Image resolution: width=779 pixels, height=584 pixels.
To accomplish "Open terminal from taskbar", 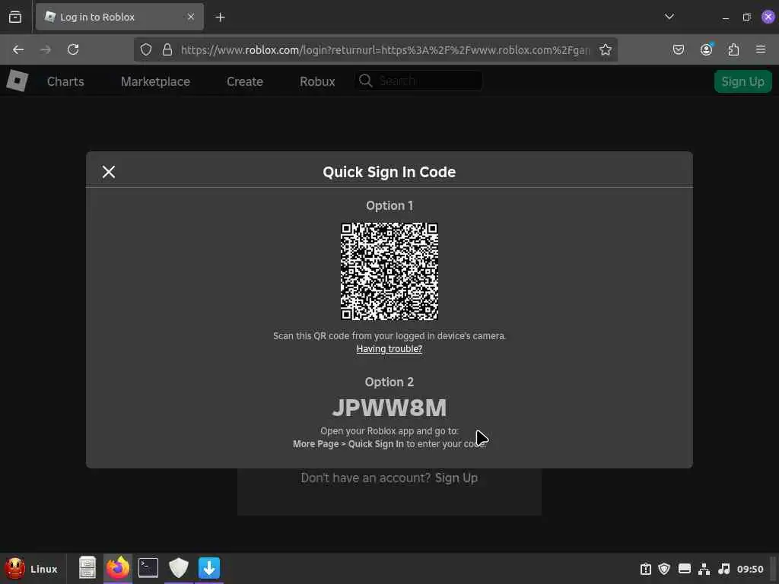I will coord(148,567).
